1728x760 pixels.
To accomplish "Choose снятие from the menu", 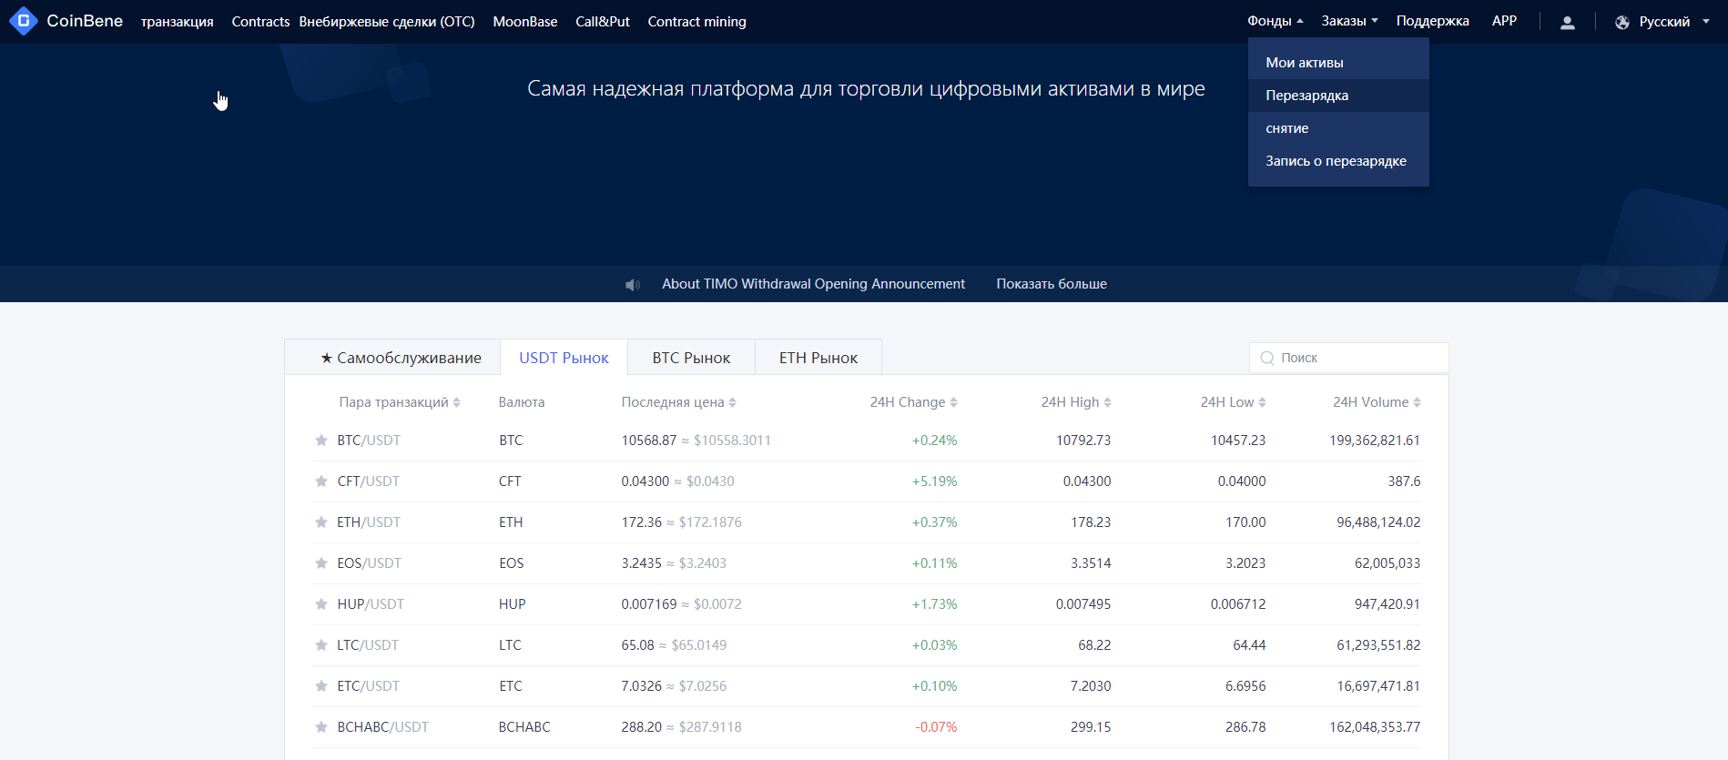I will point(1338,128).
